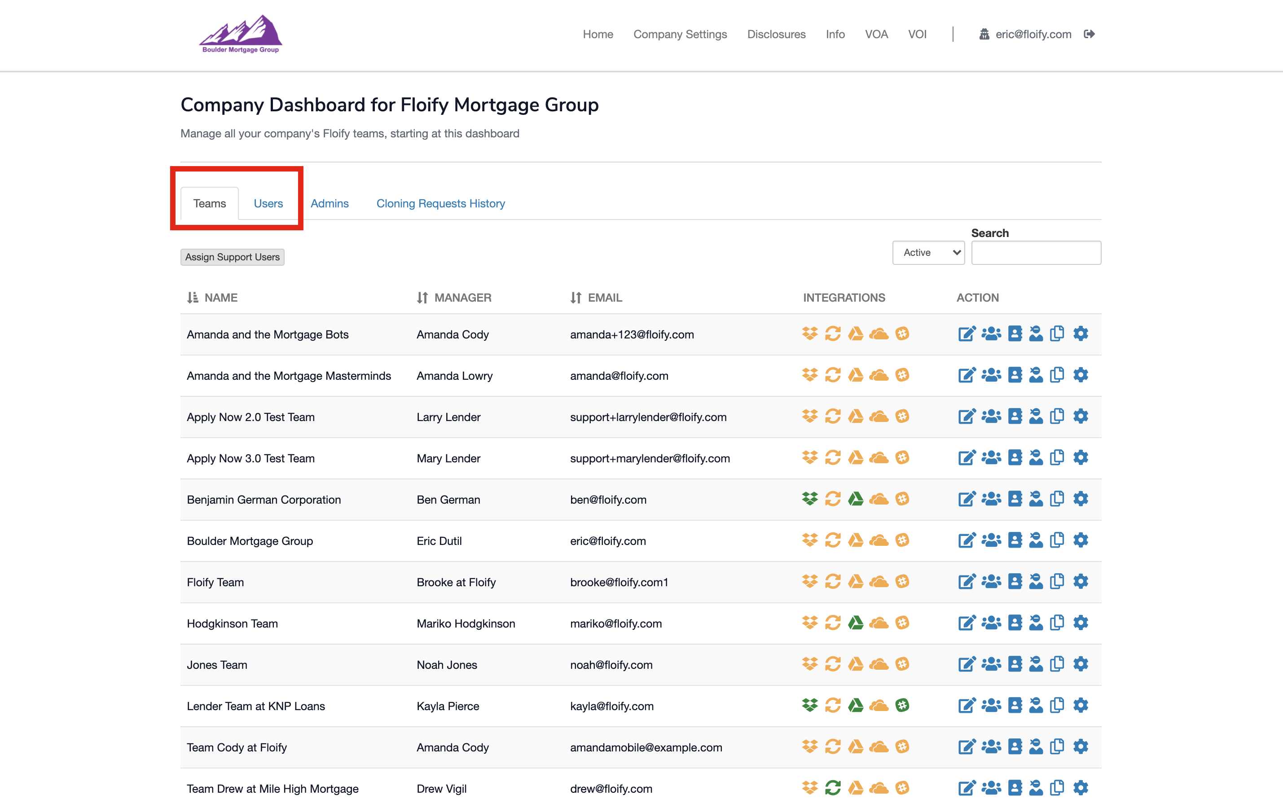Screen dimensions: 1283x799
Task: Open the Active status filter dropdown
Action: coord(928,253)
